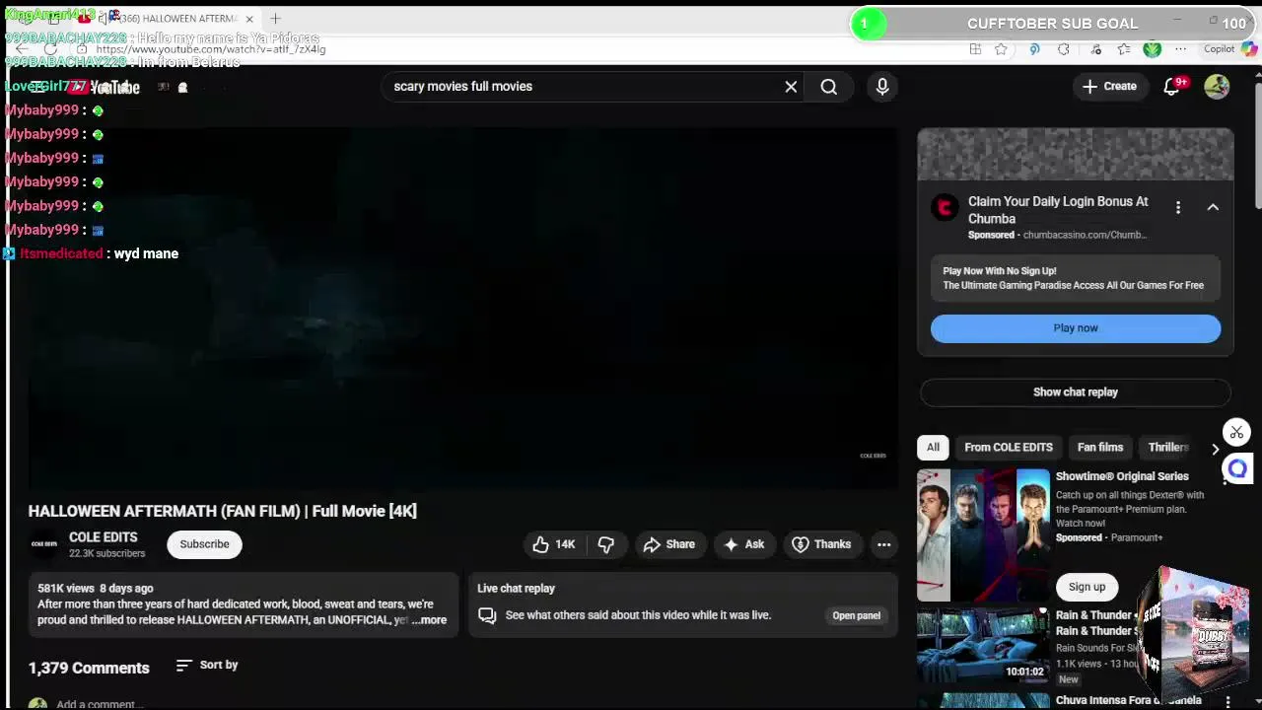
Task: Click the browser back arrow
Action: tap(22, 48)
